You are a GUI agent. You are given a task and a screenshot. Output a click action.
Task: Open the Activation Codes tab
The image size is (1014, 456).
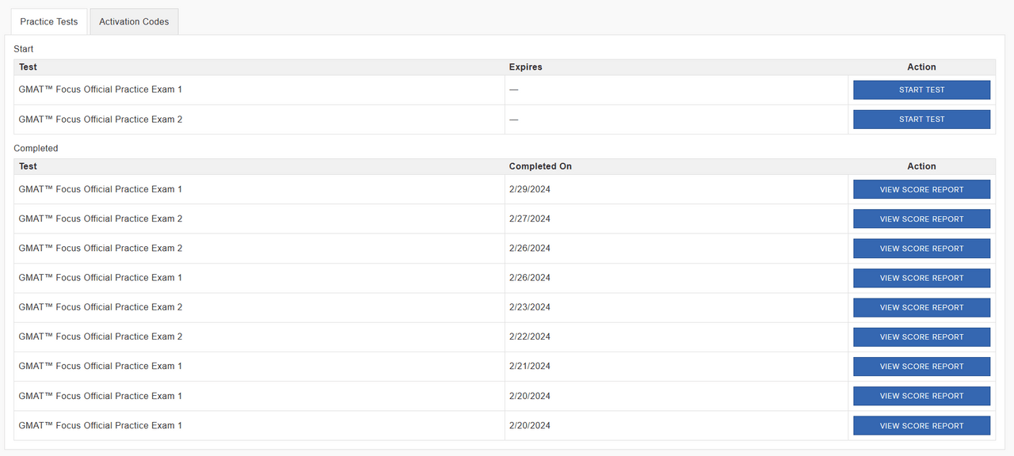pyautogui.click(x=134, y=21)
